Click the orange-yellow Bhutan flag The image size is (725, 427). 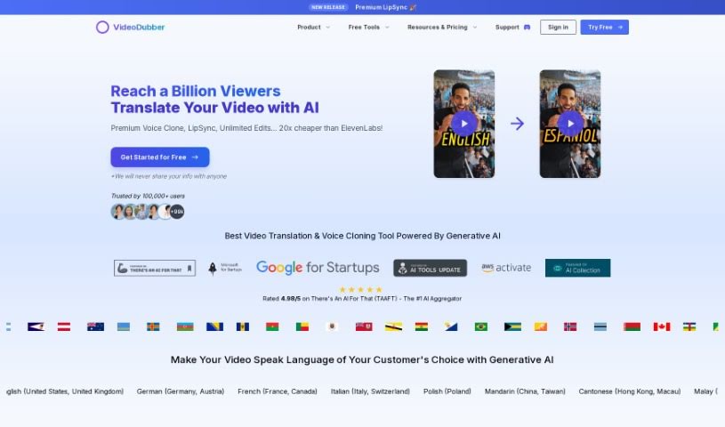(541, 326)
